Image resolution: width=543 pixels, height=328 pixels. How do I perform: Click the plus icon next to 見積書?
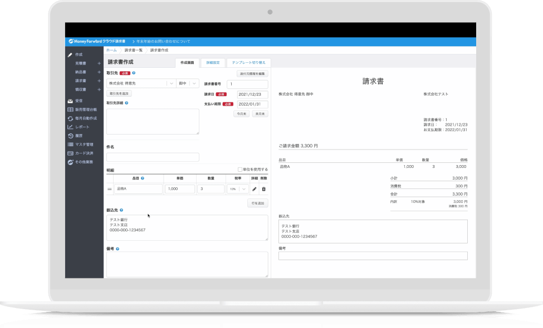coord(99,63)
